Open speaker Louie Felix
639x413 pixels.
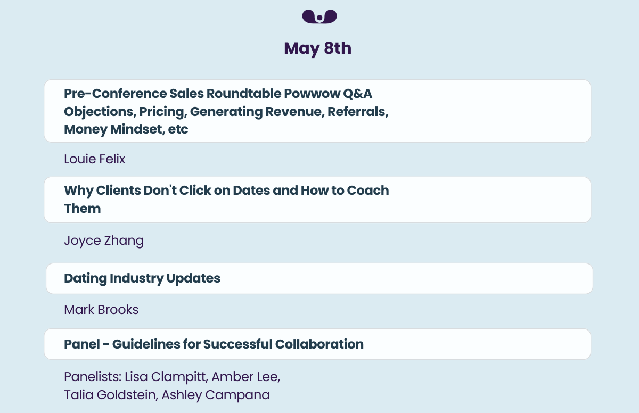[x=94, y=159]
